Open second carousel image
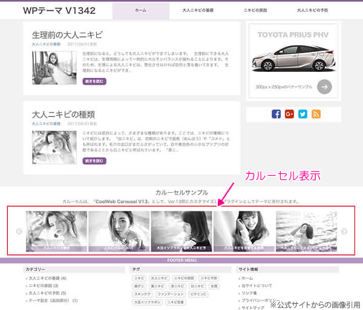This screenshot has width=363, height=310. (119, 231)
